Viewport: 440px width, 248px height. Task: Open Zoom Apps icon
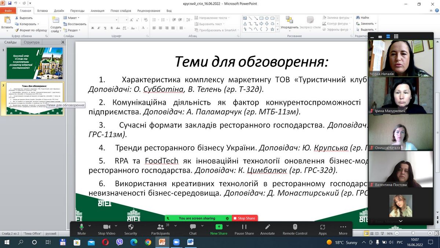(322, 227)
